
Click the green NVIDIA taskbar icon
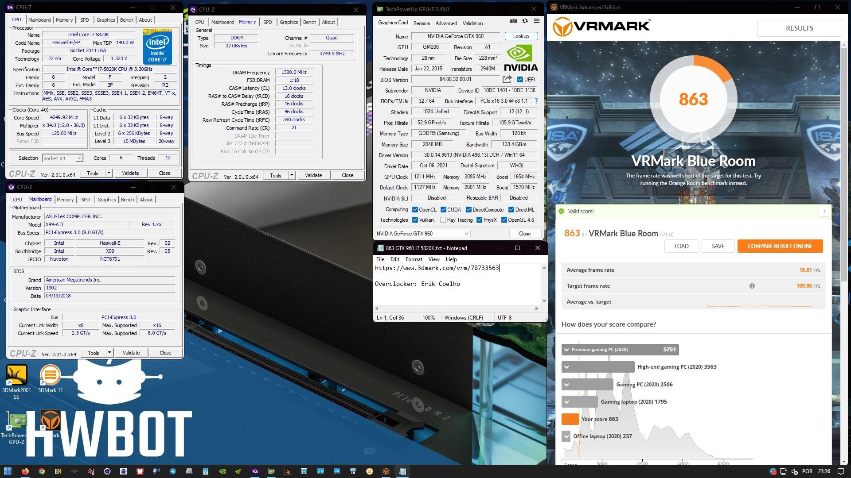click(x=222, y=471)
